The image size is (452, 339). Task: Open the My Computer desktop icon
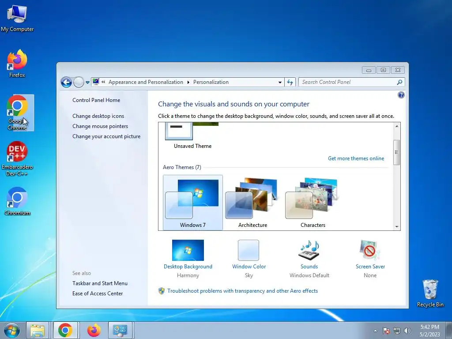[x=17, y=18]
